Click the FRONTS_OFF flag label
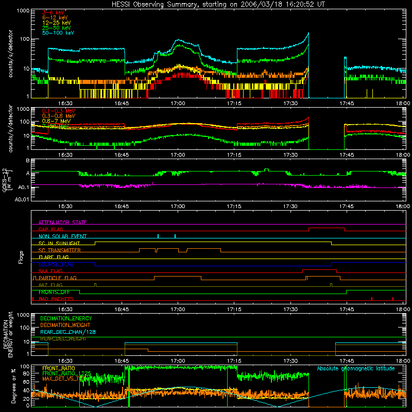This screenshot has width=412, height=412. click(x=54, y=292)
